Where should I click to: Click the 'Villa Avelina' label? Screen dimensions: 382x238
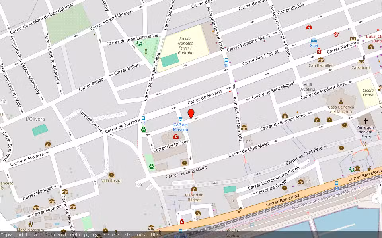tap(308, 87)
